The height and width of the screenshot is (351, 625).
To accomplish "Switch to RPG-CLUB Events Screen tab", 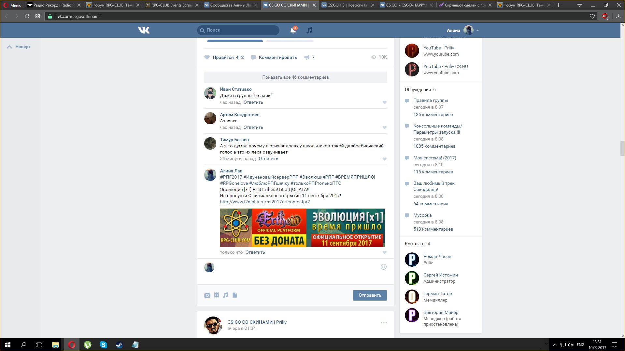I will pos(172,5).
